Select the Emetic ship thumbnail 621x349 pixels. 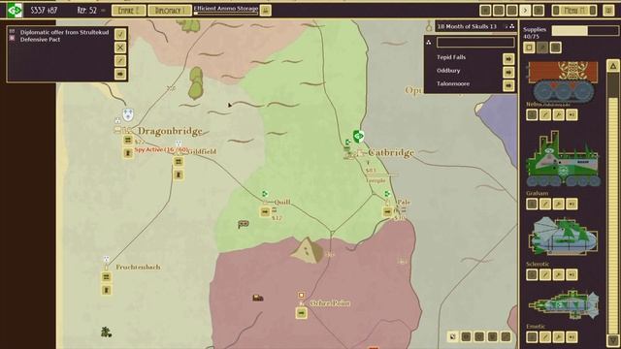click(x=564, y=305)
